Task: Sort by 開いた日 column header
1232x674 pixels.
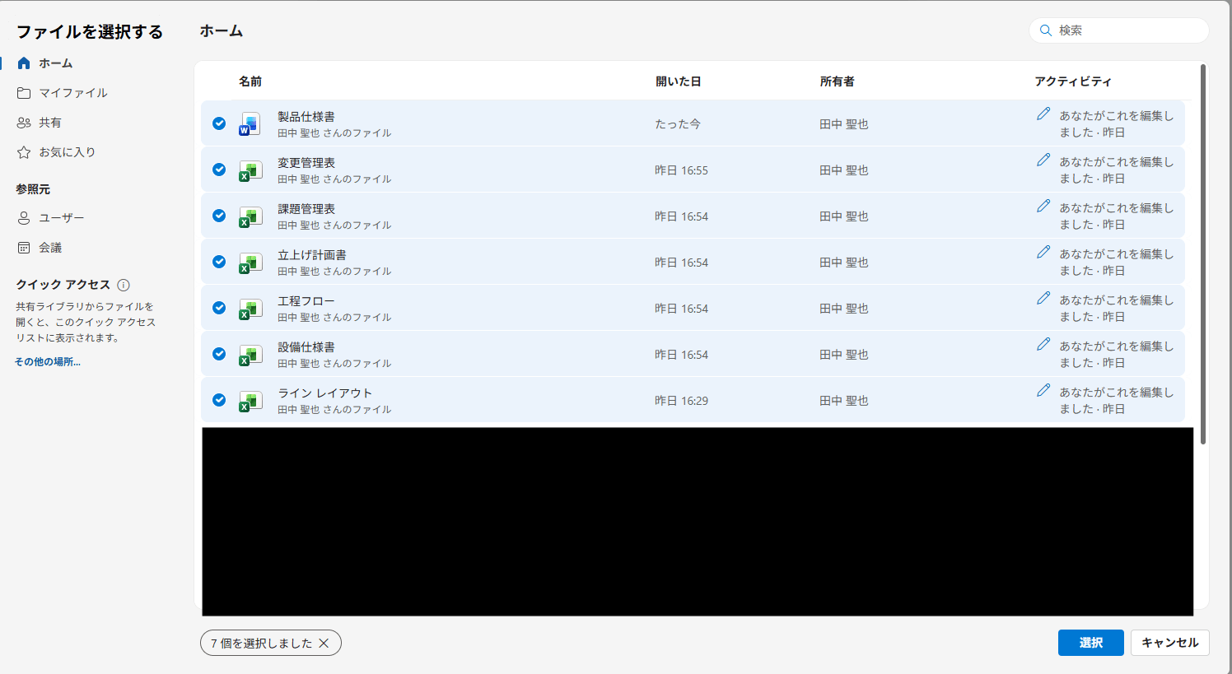Action: pyautogui.click(x=678, y=81)
